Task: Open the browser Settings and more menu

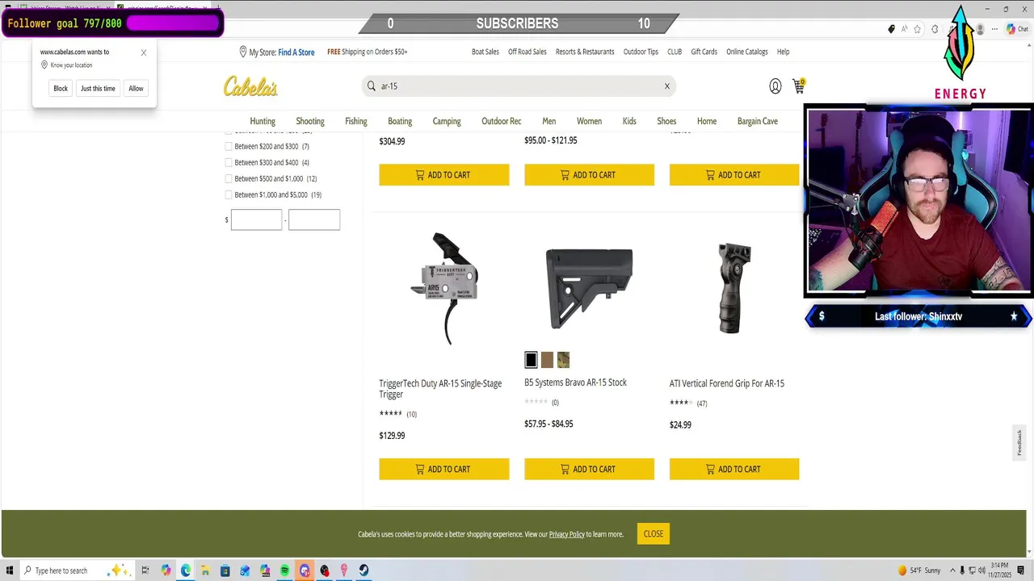Action: (x=995, y=29)
